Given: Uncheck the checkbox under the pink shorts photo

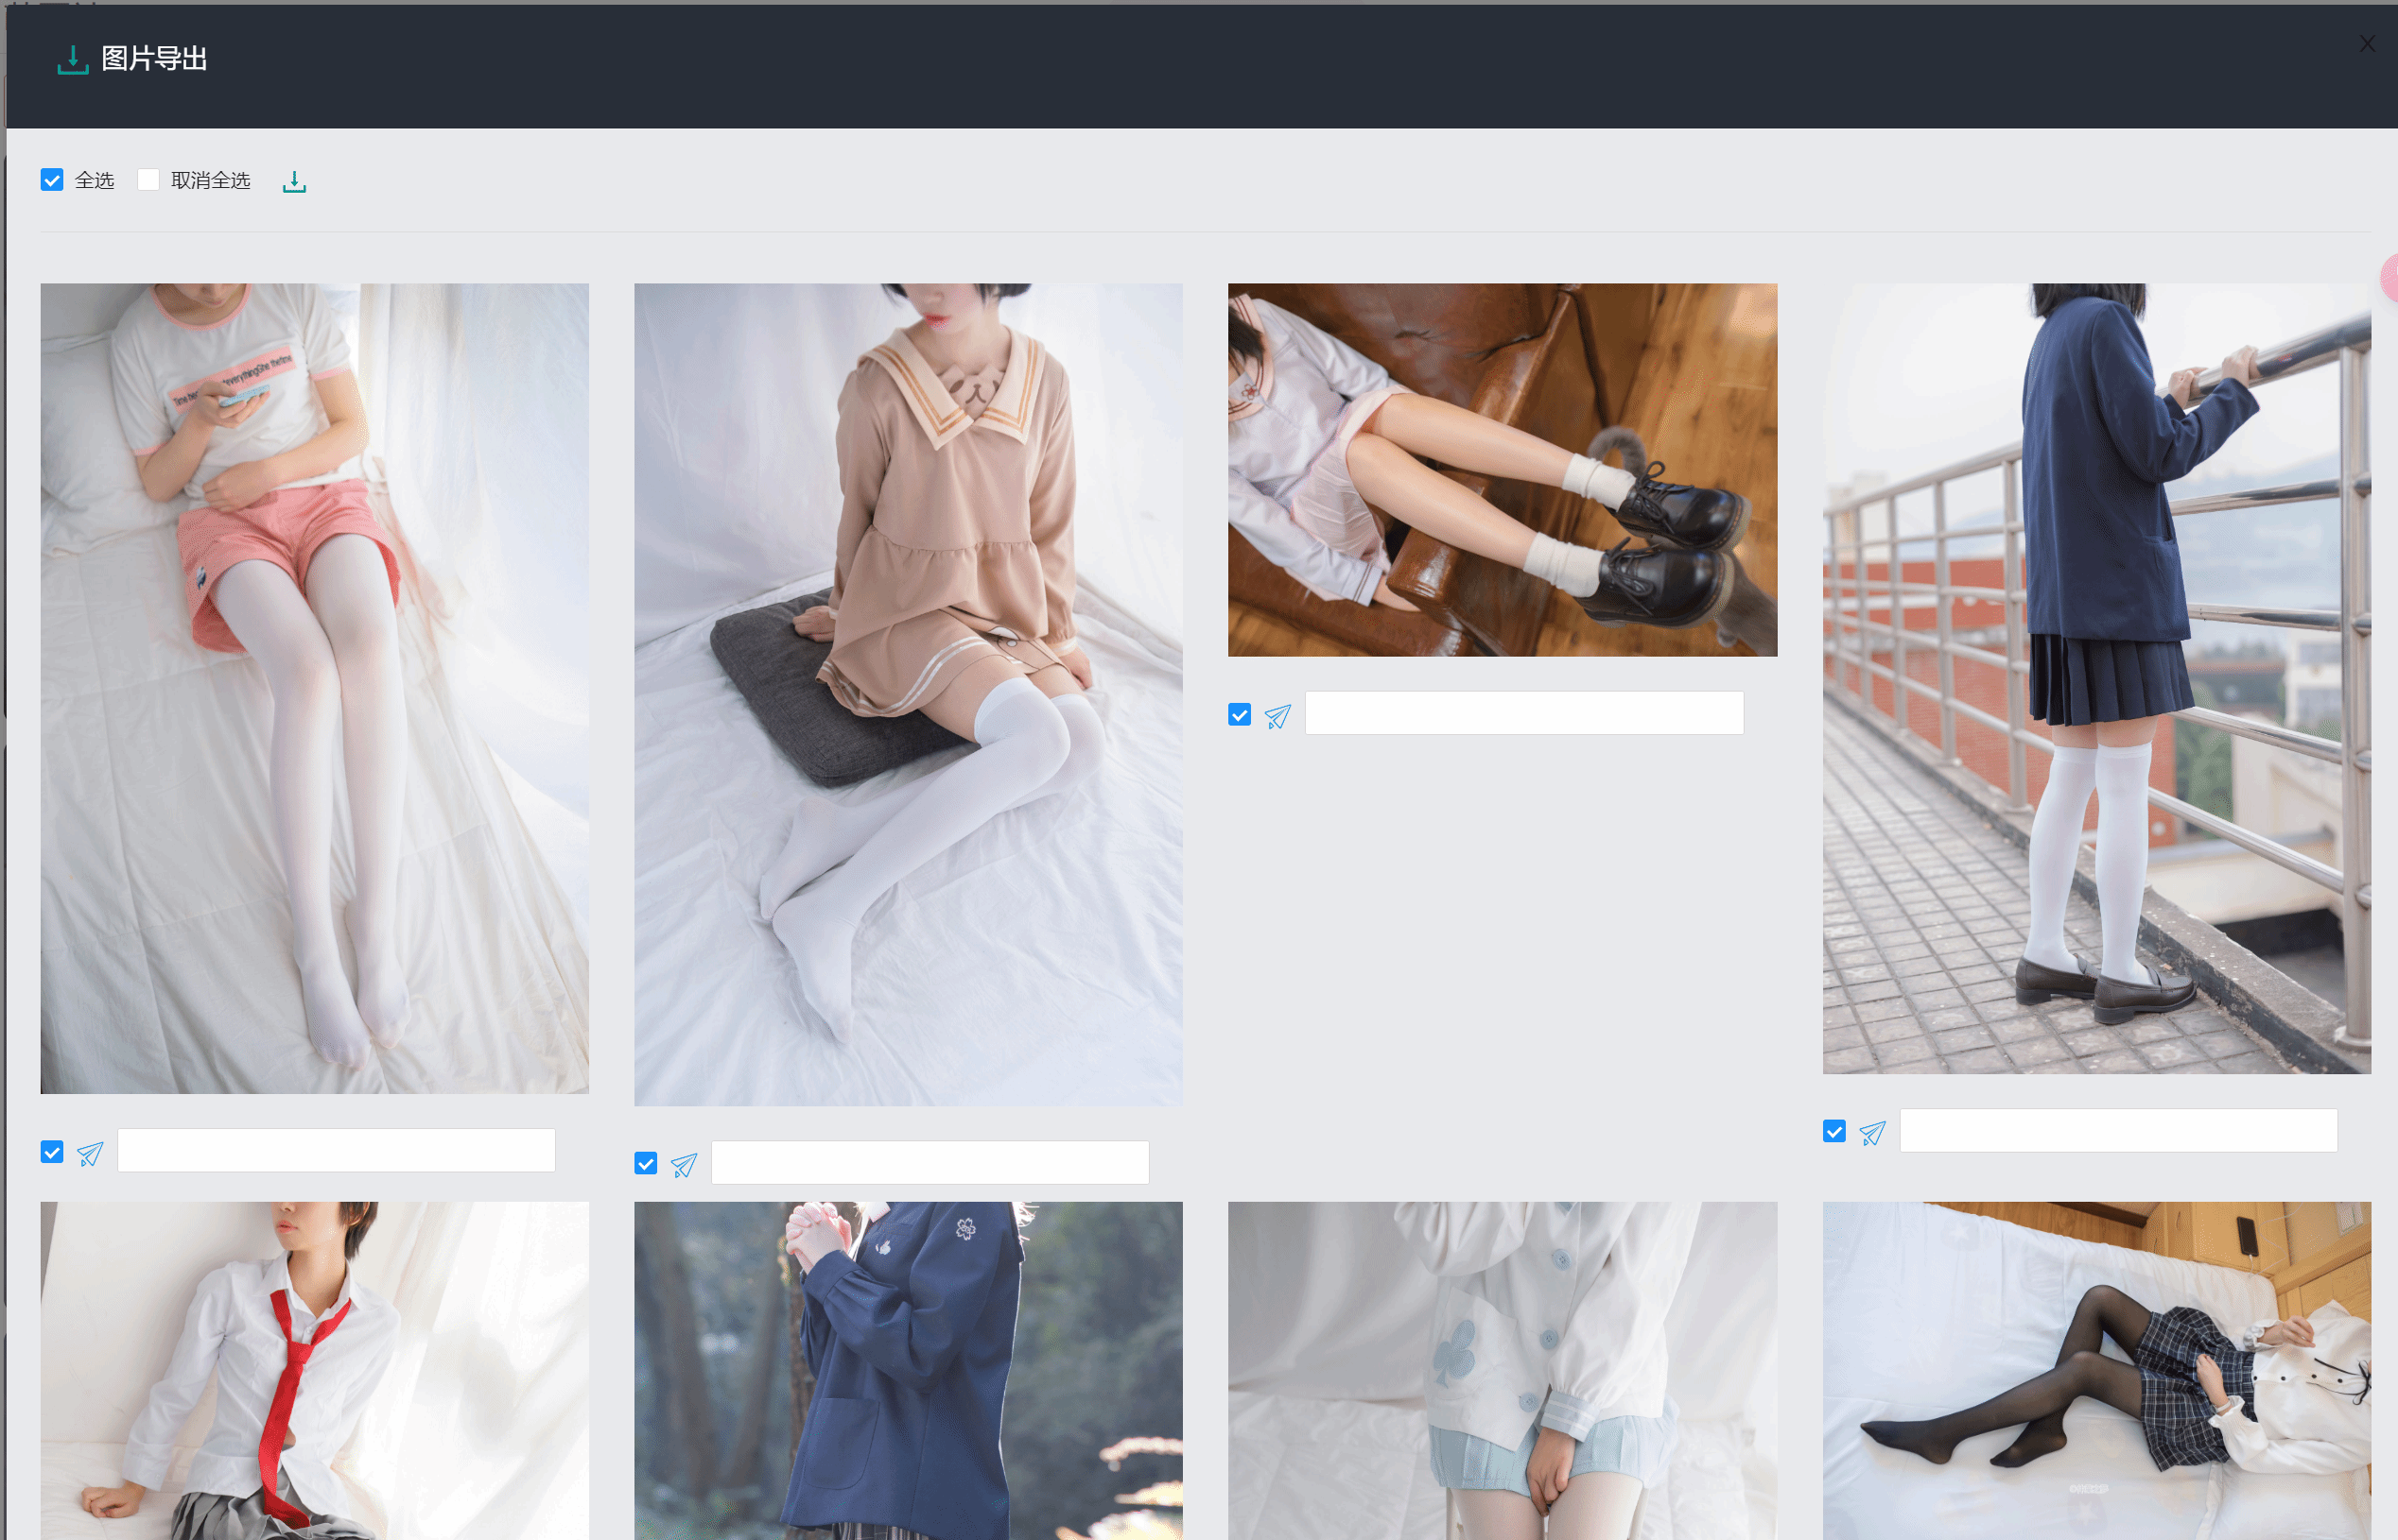Looking at the screenshot, I should tap(52, 1152).
